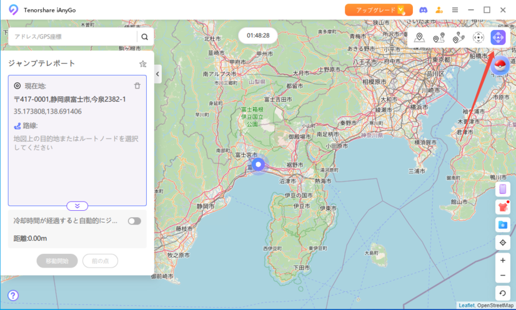Open OpenStreetMap attribution link

coord(495,306)
